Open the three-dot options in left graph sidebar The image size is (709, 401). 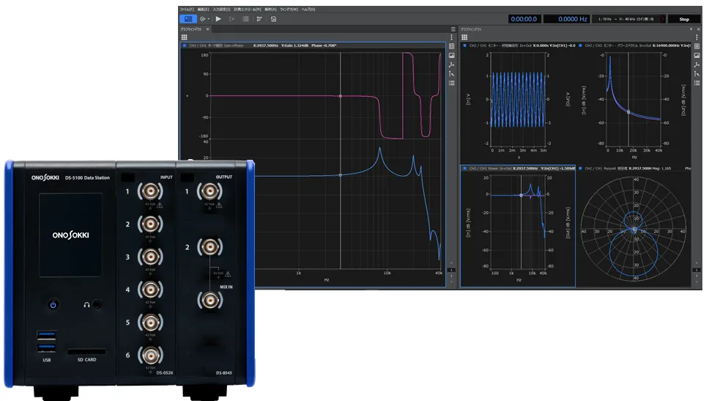click(x=452, y=37)
